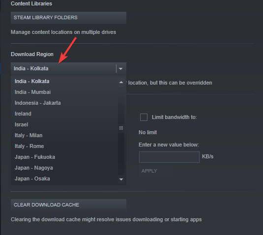Enable the Limit bandwidth to checkbox
The image size is (263, 235).
pyautogui.click(x=144, y=117)
